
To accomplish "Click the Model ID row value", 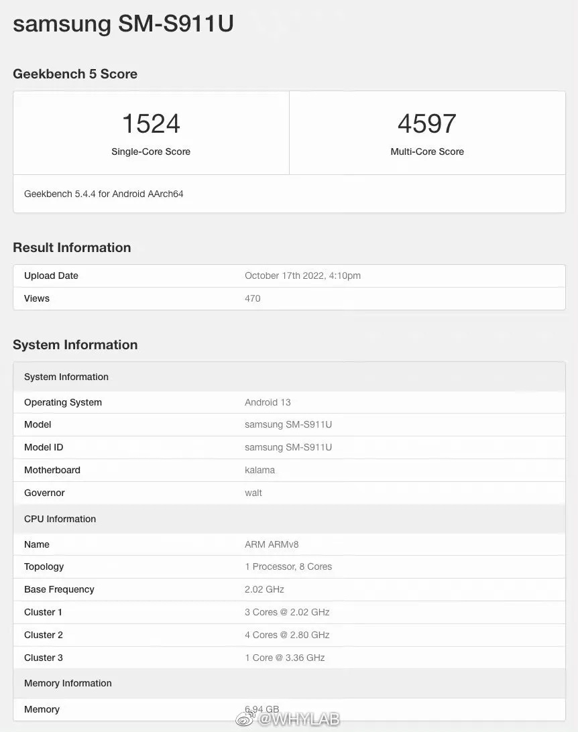I will [x=288, y=447].
